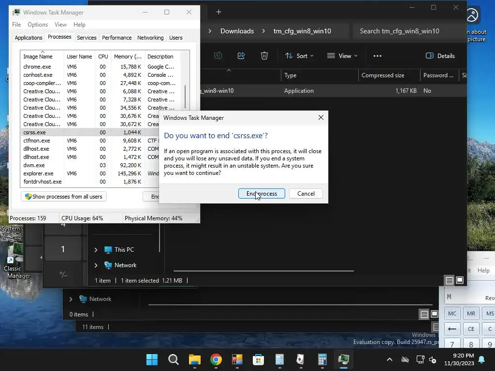Open Task Manager Help menu
The image size is (495, 371).
click(x=79, y=24)
